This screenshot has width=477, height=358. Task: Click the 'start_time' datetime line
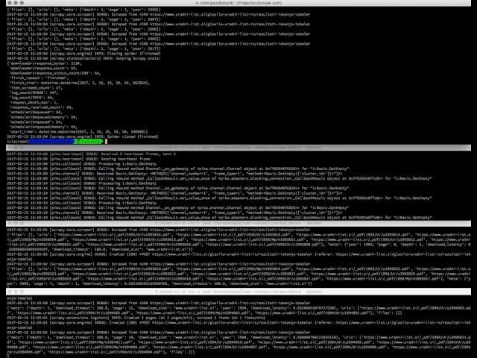click(x=78, y=131)
